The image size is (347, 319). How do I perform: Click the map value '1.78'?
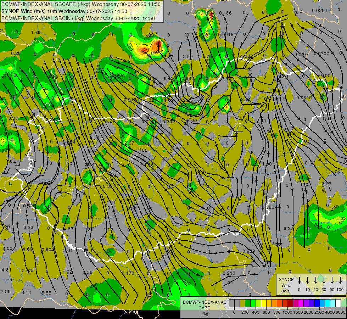[x=36, y=33]
